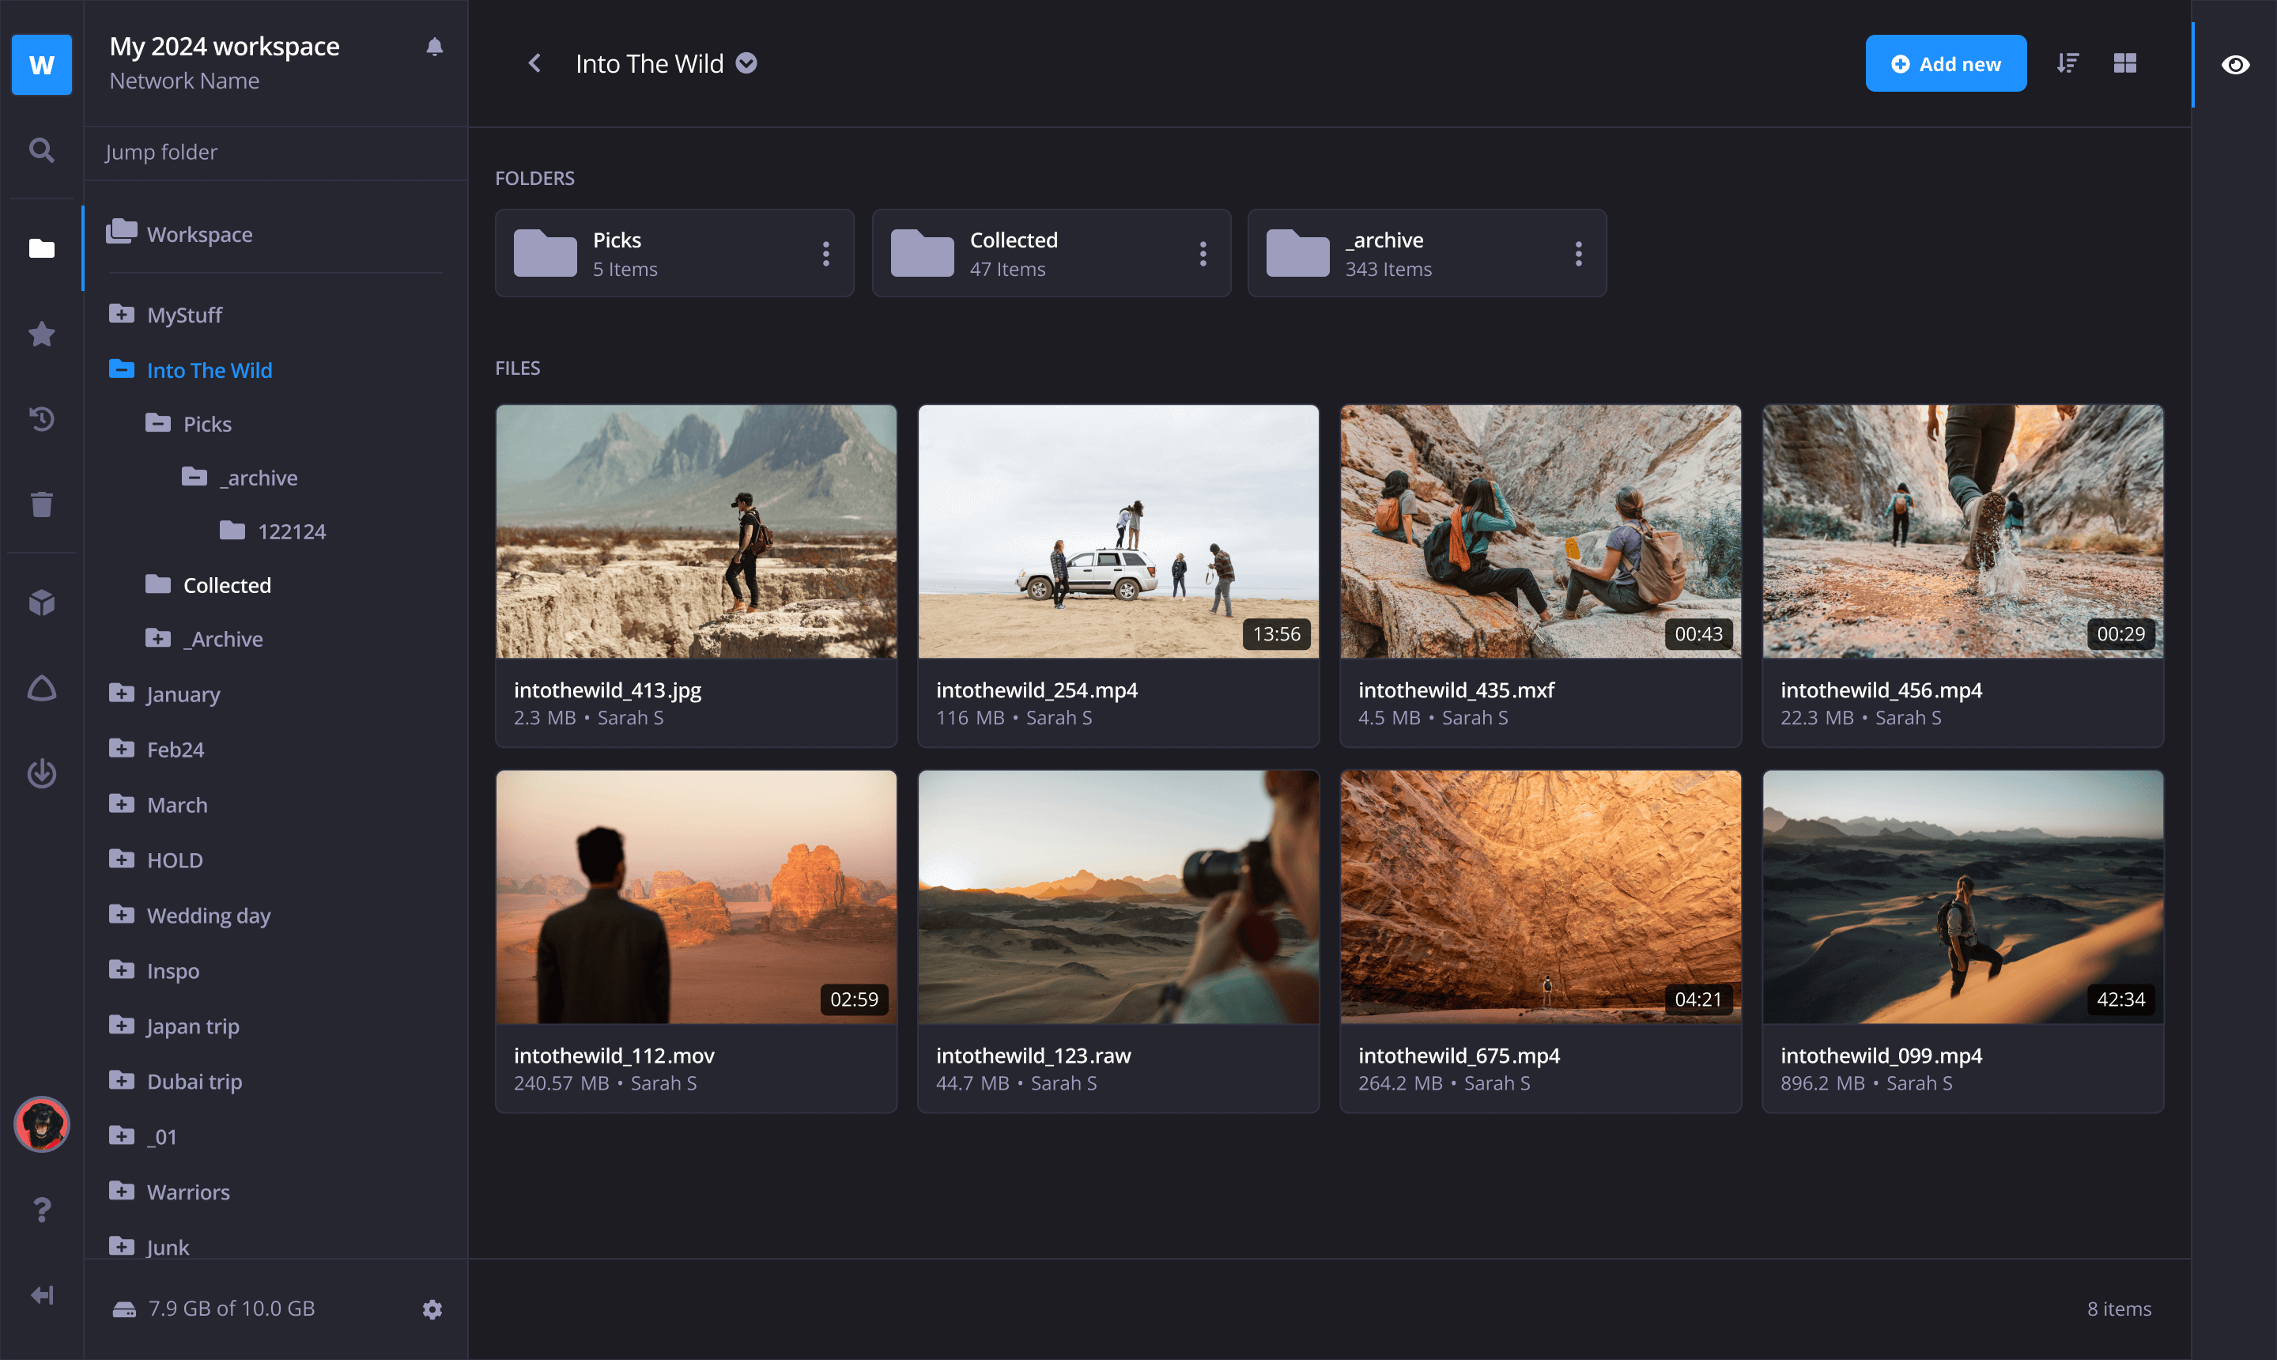Screen dimensions: 2277x1360
Task: Check the storage usage bar
Action: [x=231, y=1308]
